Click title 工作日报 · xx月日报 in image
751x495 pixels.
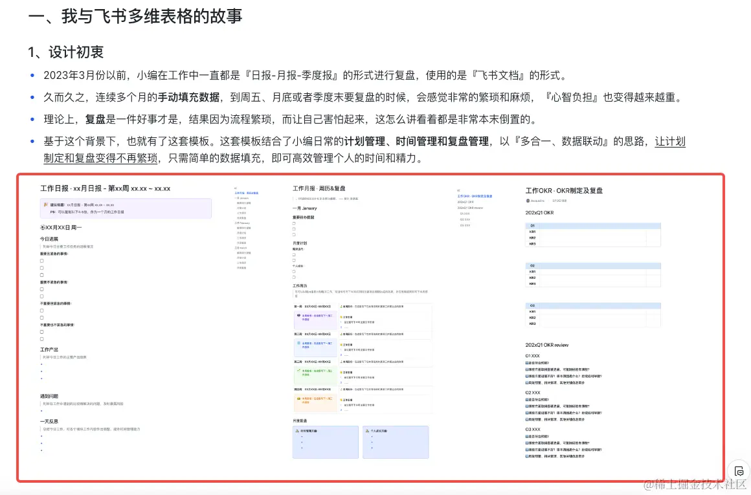click(106, 188)
